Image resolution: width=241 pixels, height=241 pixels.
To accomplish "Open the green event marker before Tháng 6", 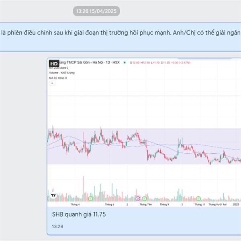I will click(x=90, y=198).
